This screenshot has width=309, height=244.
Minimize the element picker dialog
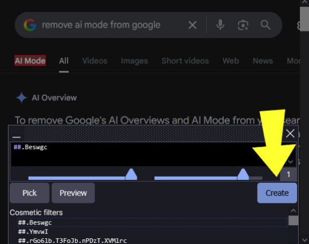tap(17, 137)
